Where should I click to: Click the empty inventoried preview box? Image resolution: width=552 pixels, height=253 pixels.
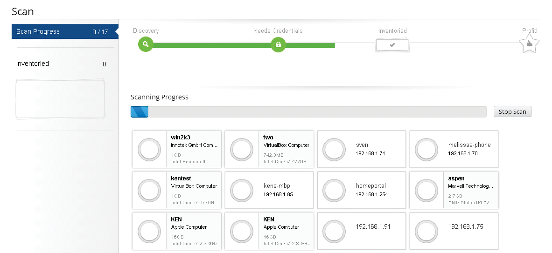pos(60,99)
